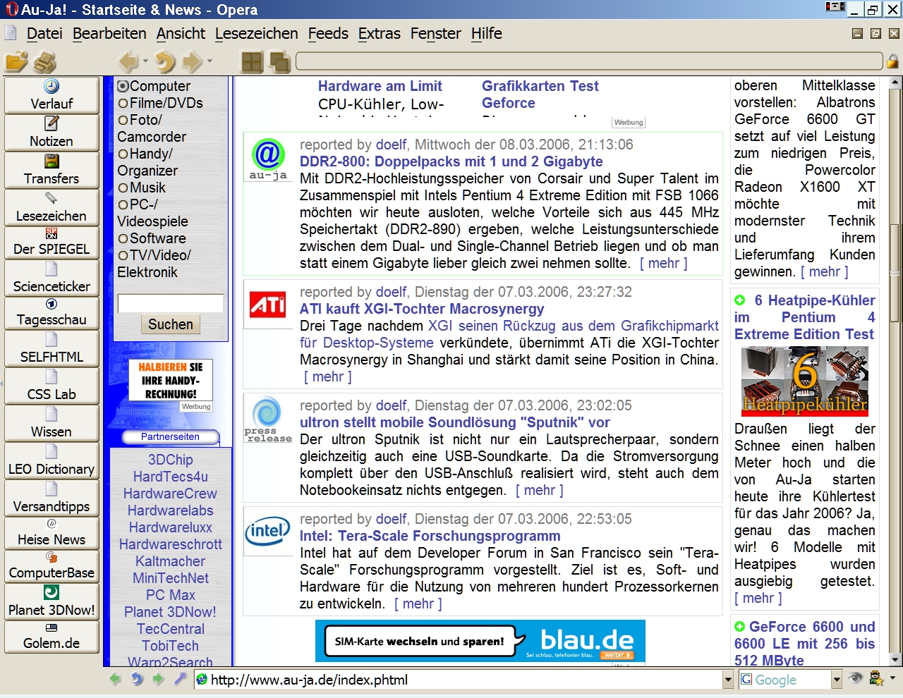Click the vertical scrollbar thumb
Image resolution: width=903 pixels, height=698 pixels.
(895, 271)
